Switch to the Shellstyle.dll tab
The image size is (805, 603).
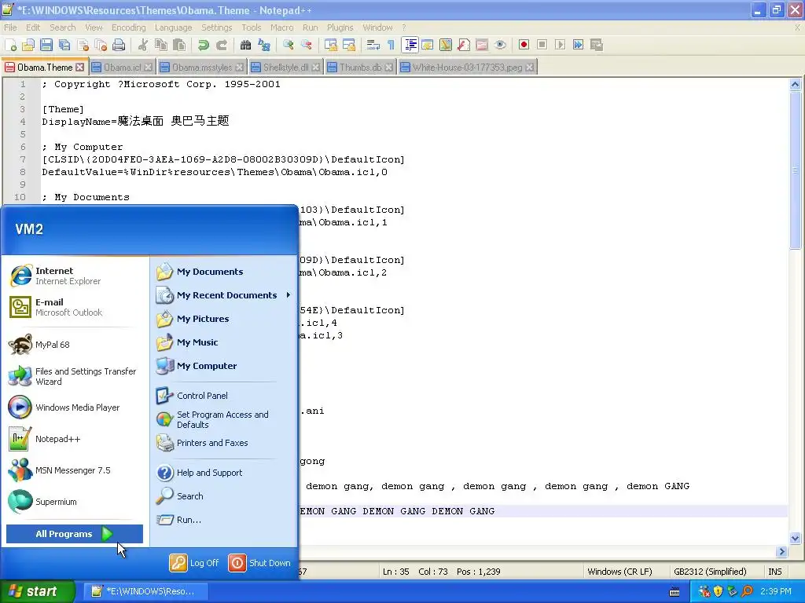(285, 68)
